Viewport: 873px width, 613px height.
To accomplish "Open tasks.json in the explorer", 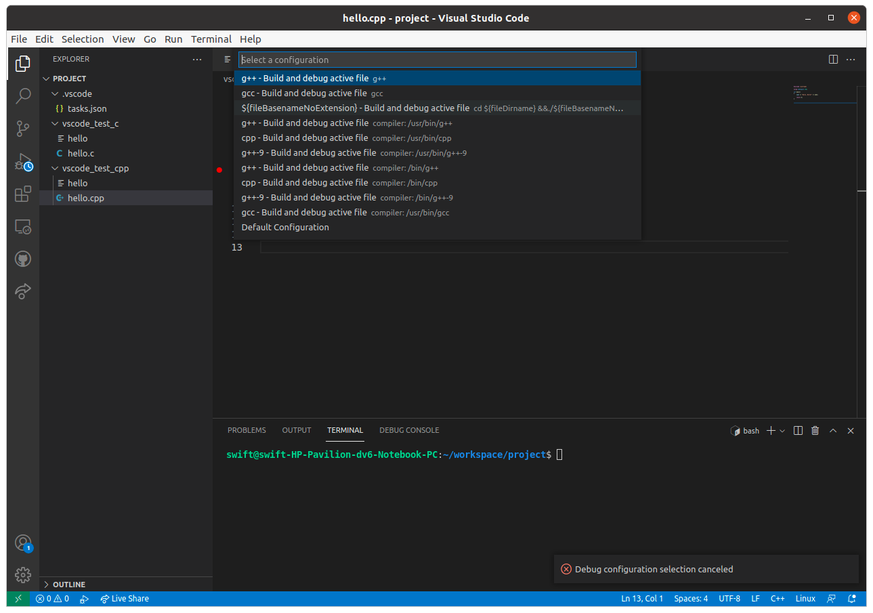I will (126, 108).
